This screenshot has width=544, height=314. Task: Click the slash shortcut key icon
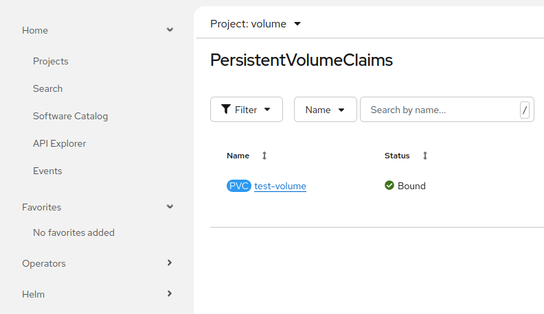525,110
